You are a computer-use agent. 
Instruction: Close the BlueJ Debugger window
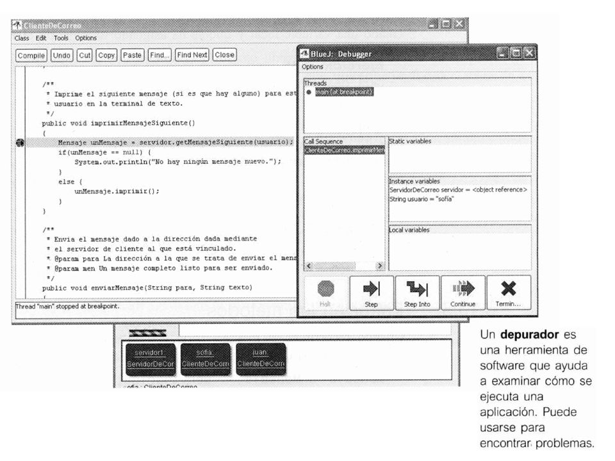click(529, 53)
